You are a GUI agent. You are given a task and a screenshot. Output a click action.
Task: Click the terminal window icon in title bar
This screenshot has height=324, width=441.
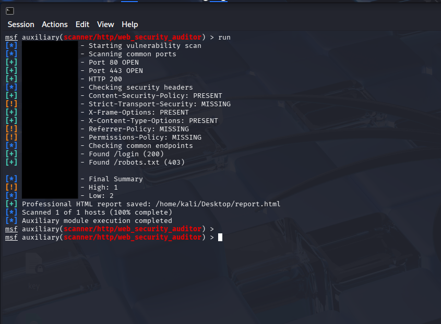pos(10,11)
